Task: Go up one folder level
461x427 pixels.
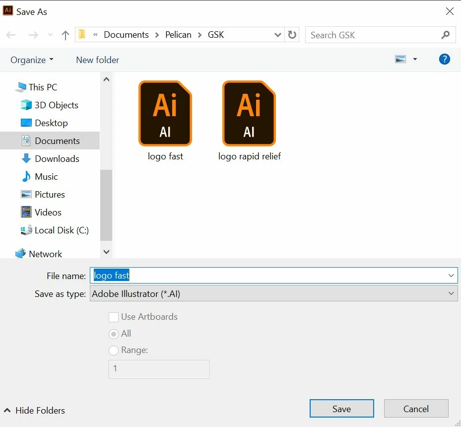Action: coord(66,35)
